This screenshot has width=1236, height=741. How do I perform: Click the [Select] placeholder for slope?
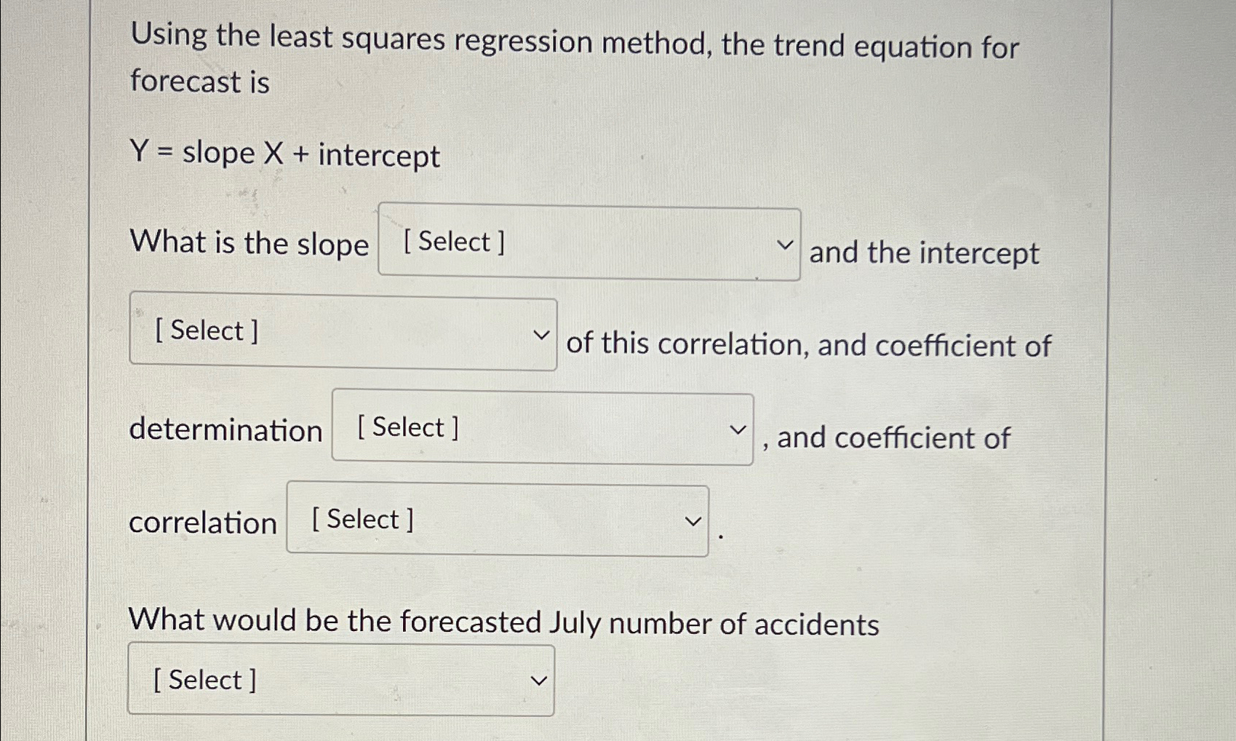452,242
